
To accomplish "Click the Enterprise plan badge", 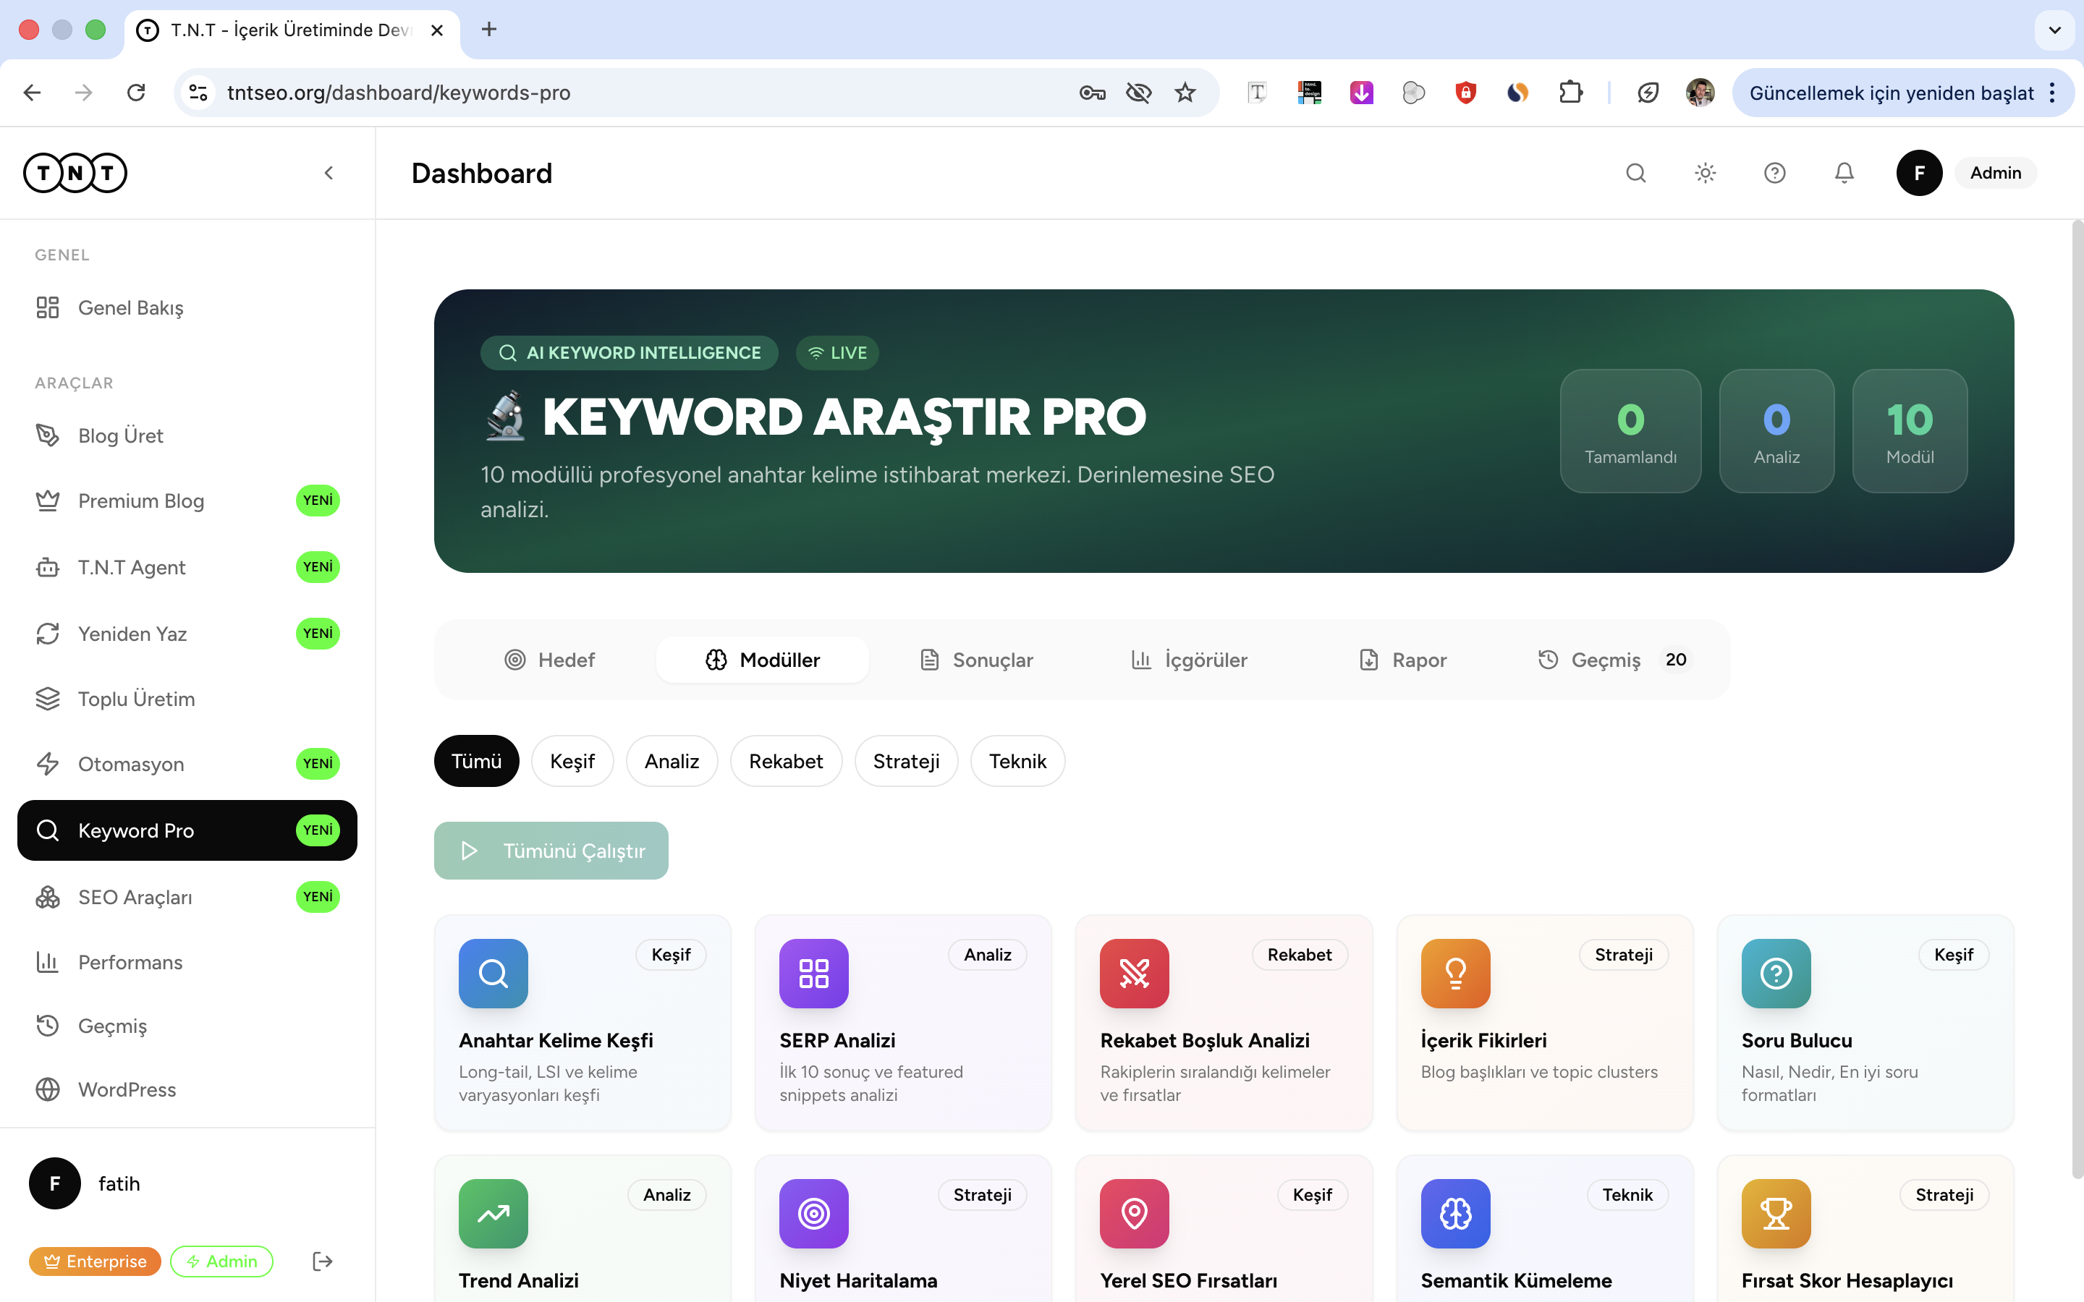I will (96, 1261).
